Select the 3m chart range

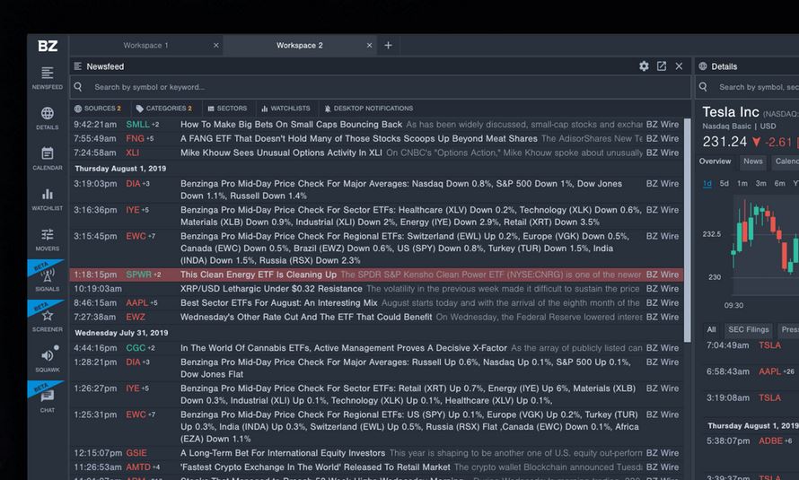point(760,183)
